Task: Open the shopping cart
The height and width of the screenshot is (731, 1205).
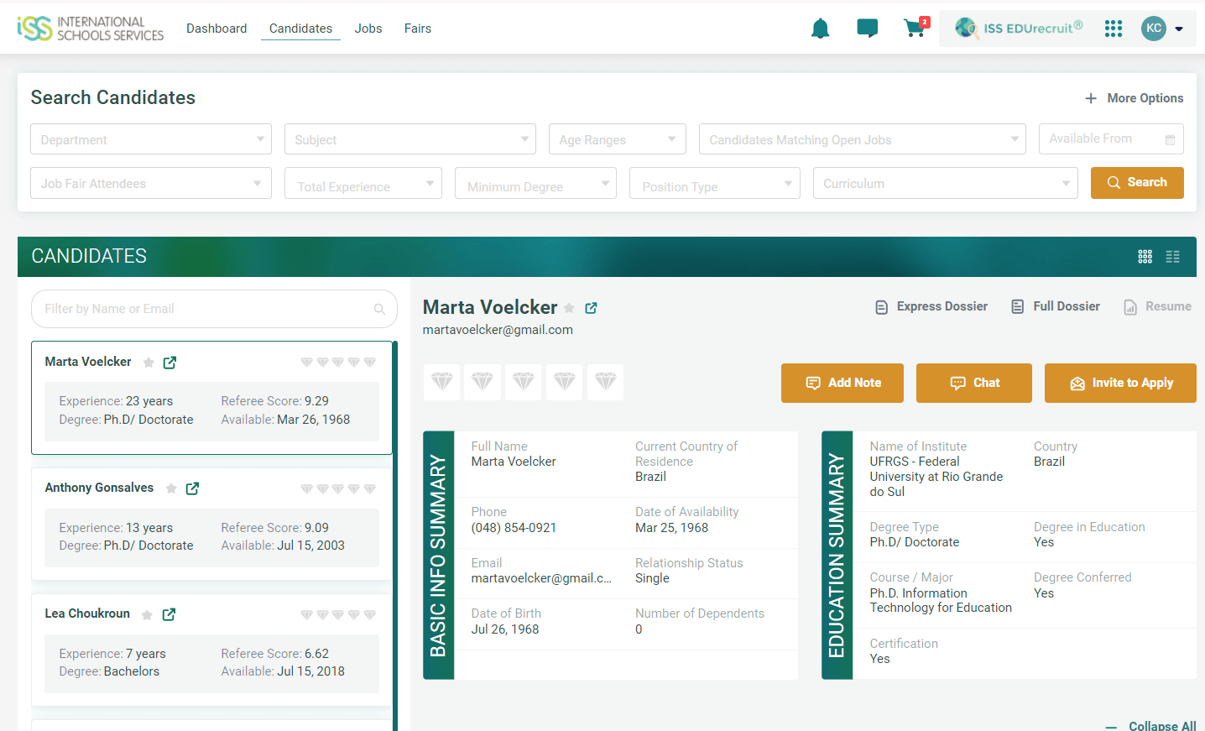Action: (915, 29)
